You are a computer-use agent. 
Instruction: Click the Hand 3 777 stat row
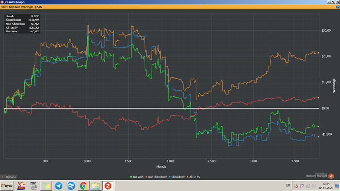point(22,16)
